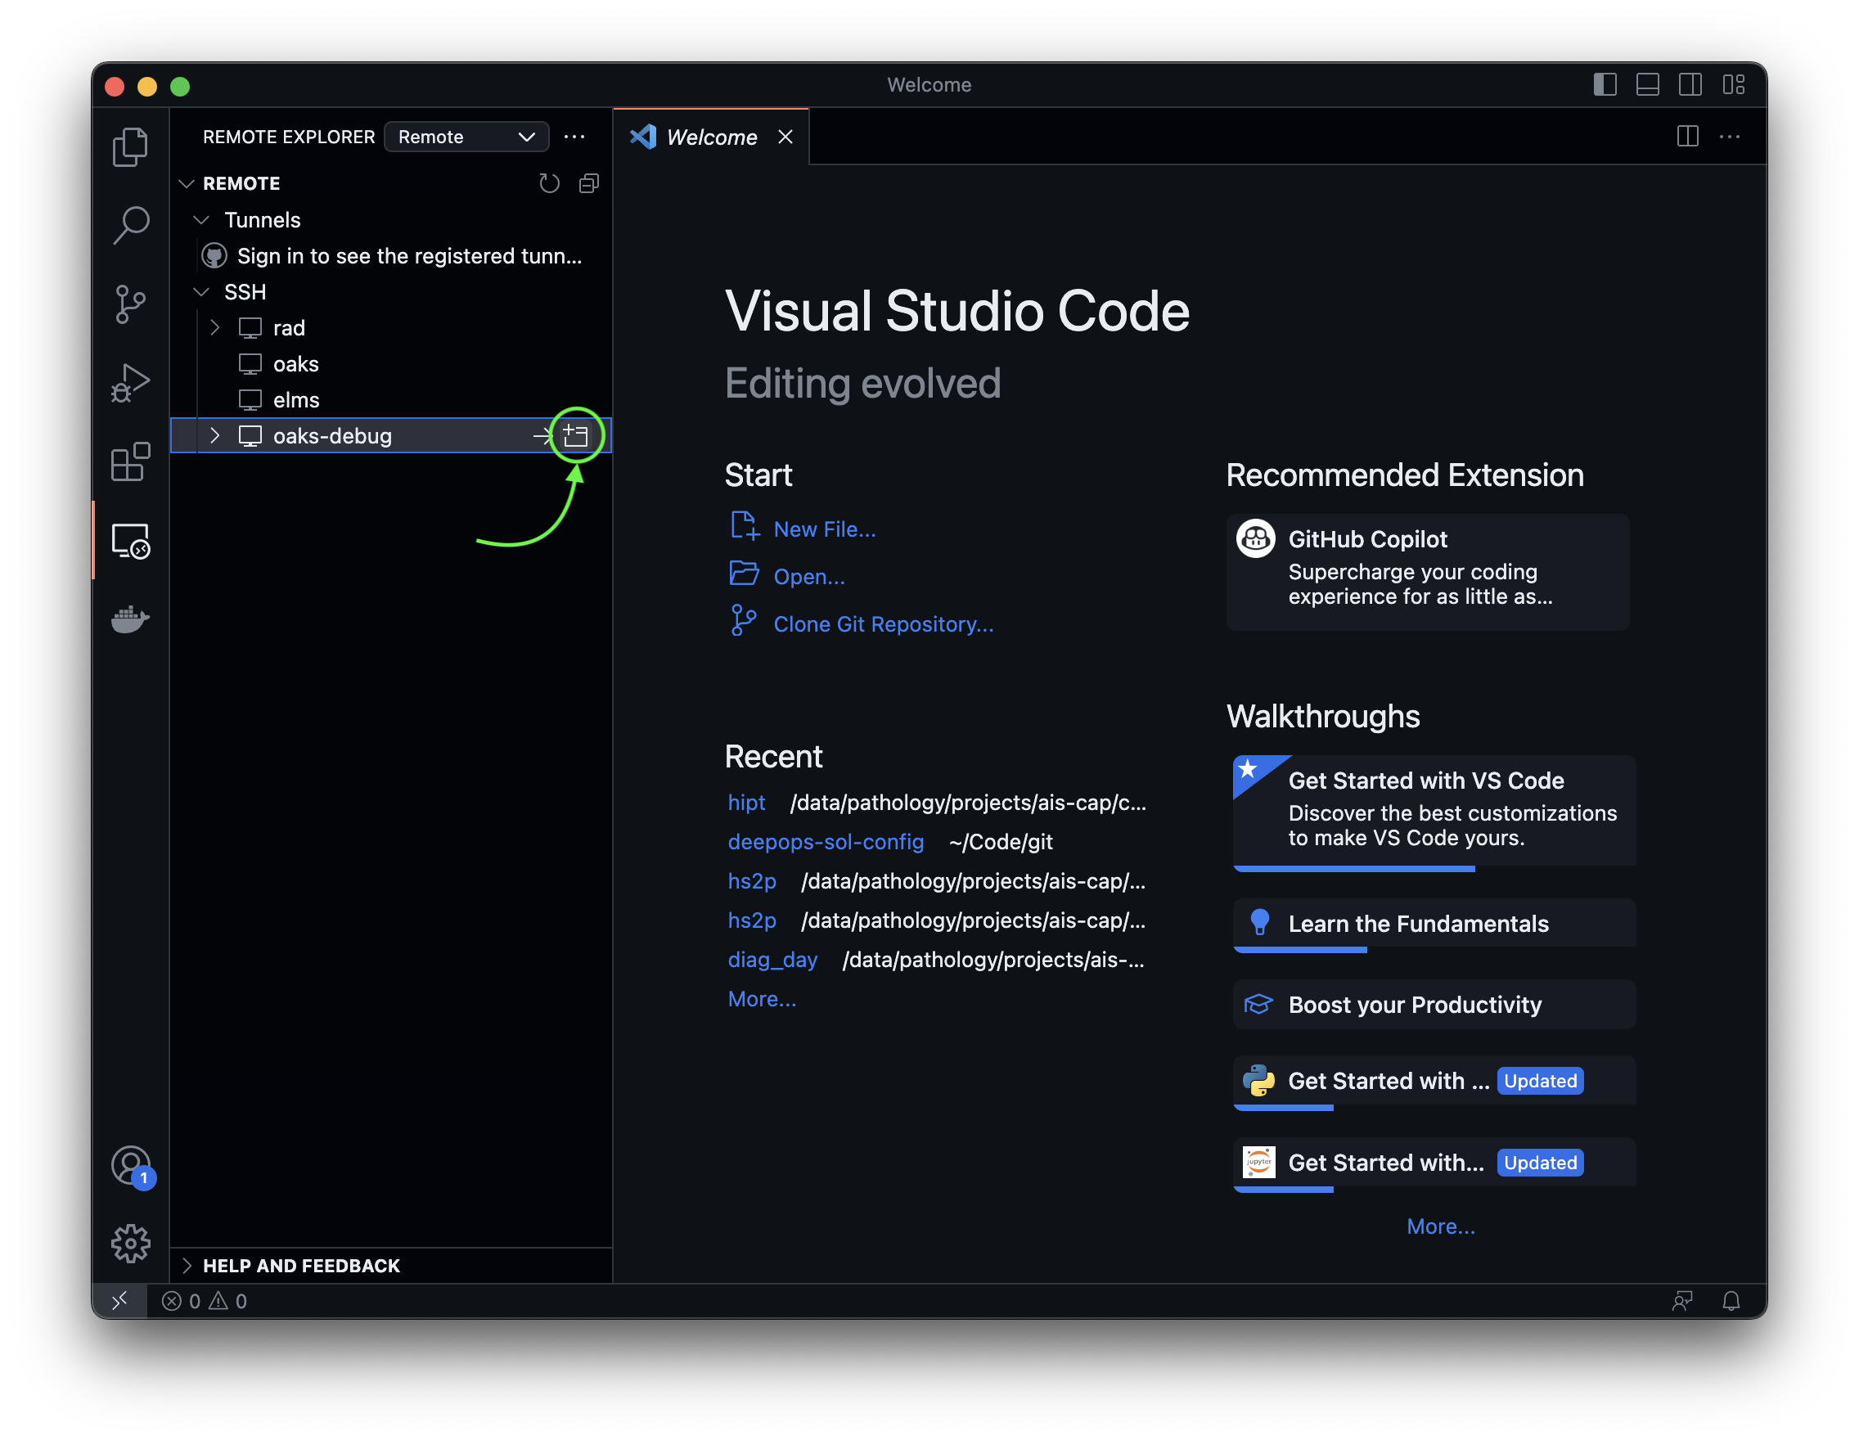Select the Remote Explorer activity icon

point(130,539)
